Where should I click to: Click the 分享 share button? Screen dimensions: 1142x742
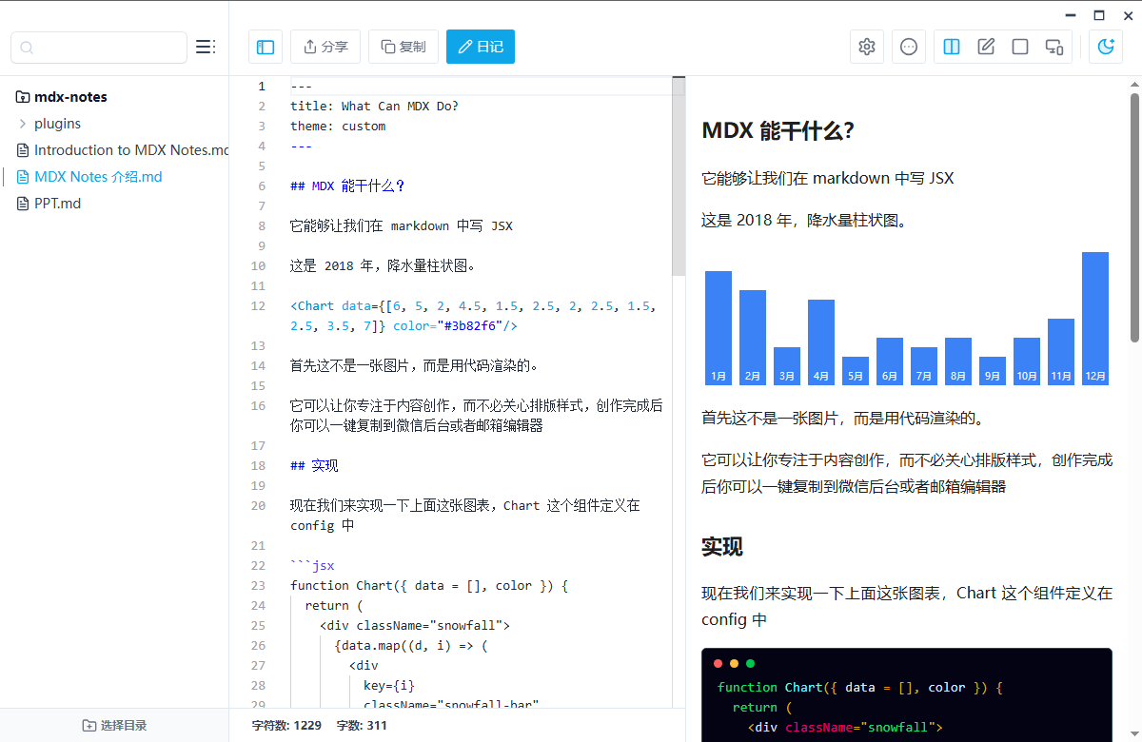point(325,46)
